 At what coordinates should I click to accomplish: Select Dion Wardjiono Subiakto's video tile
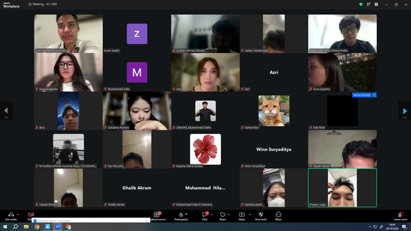coord(69,34)
